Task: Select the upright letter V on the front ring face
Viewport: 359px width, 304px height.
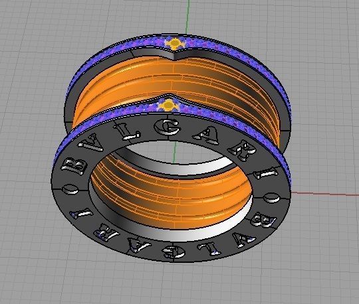Action: pyautogui.click(x=91, y=143)
